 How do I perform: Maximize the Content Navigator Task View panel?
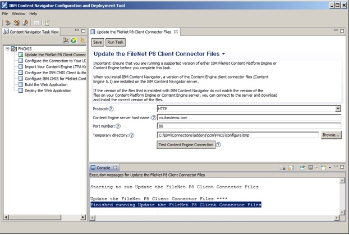coord(83,31)
